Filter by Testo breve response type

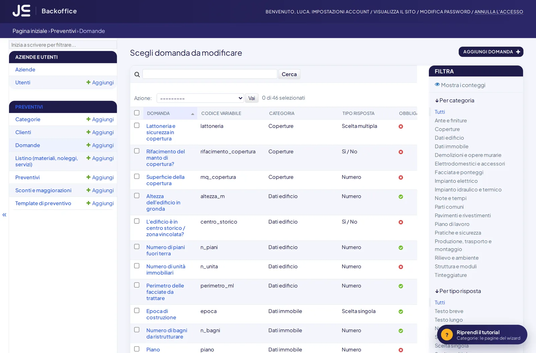click(x=449, y=311)
